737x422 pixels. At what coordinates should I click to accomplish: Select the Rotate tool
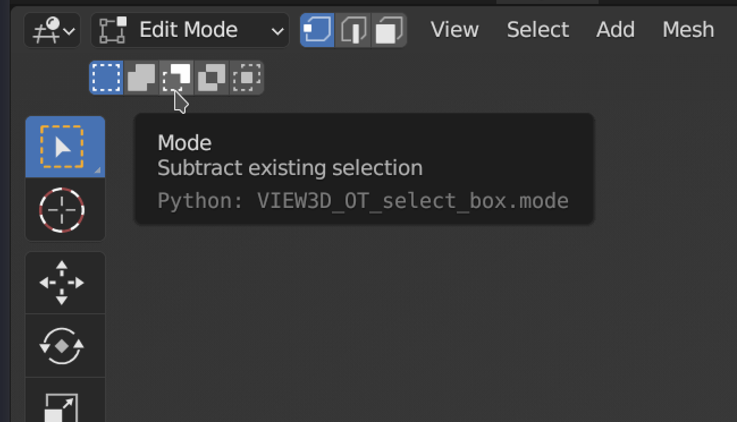click(x=65, y=346)
